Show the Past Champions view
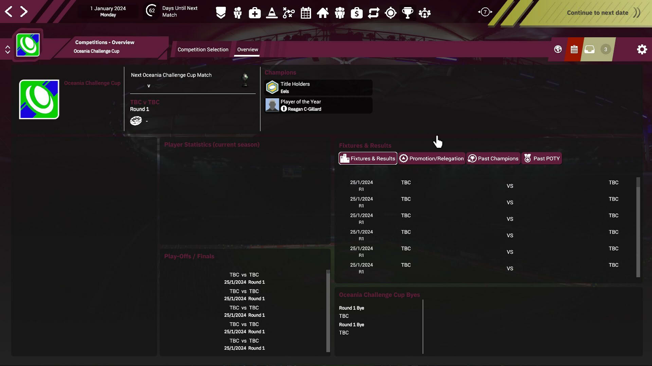This screenshot has width=652, height=366. tap(493, 158)
